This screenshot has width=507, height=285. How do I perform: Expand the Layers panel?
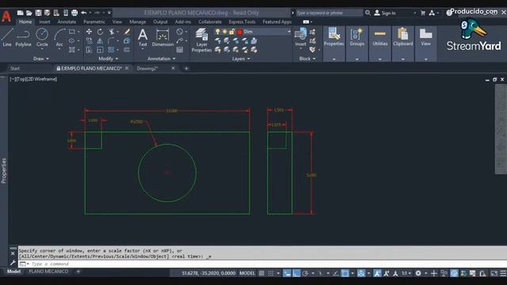pyautogui.click(x=241, y=59)
